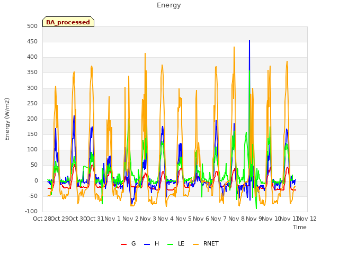Viewport: 339px width, 254px height.
Task: Click the 250 y-axis tick value
Action: pos(32,104)
